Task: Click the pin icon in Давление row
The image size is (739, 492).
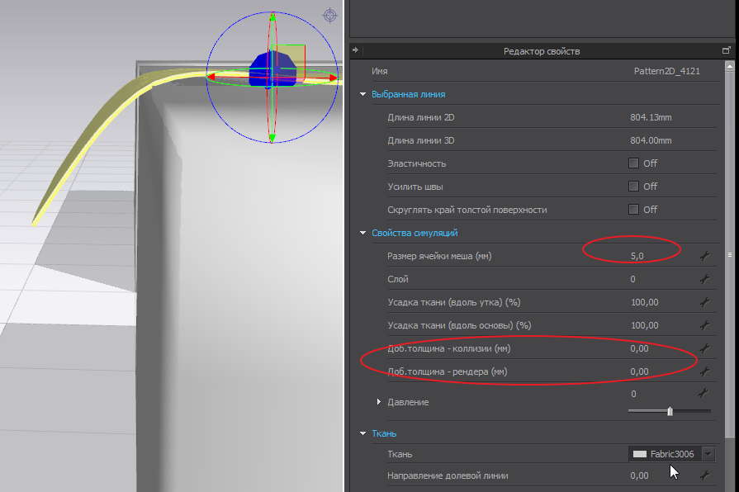Action: [x=703, y=393]
